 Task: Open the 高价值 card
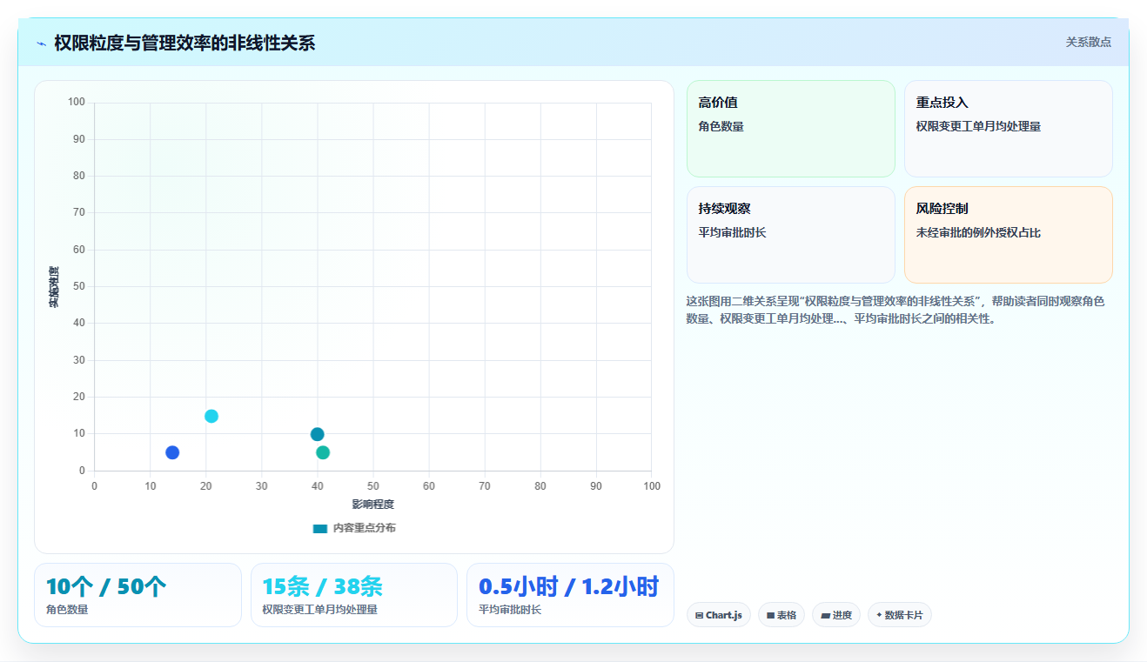[791, 129]
